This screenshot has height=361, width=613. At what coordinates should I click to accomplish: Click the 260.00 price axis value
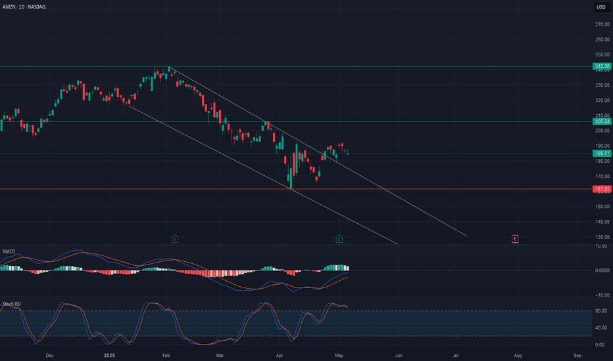point(602,39)
